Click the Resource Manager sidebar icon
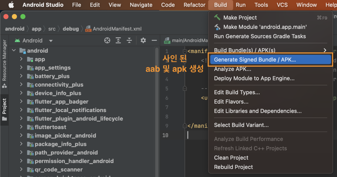 [x=4, y=86]
